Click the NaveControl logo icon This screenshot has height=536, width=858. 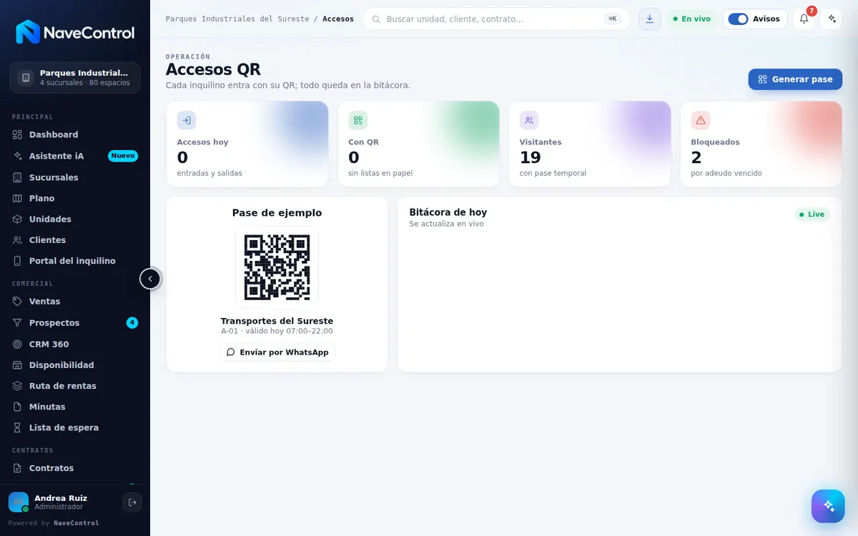[28, 32]
